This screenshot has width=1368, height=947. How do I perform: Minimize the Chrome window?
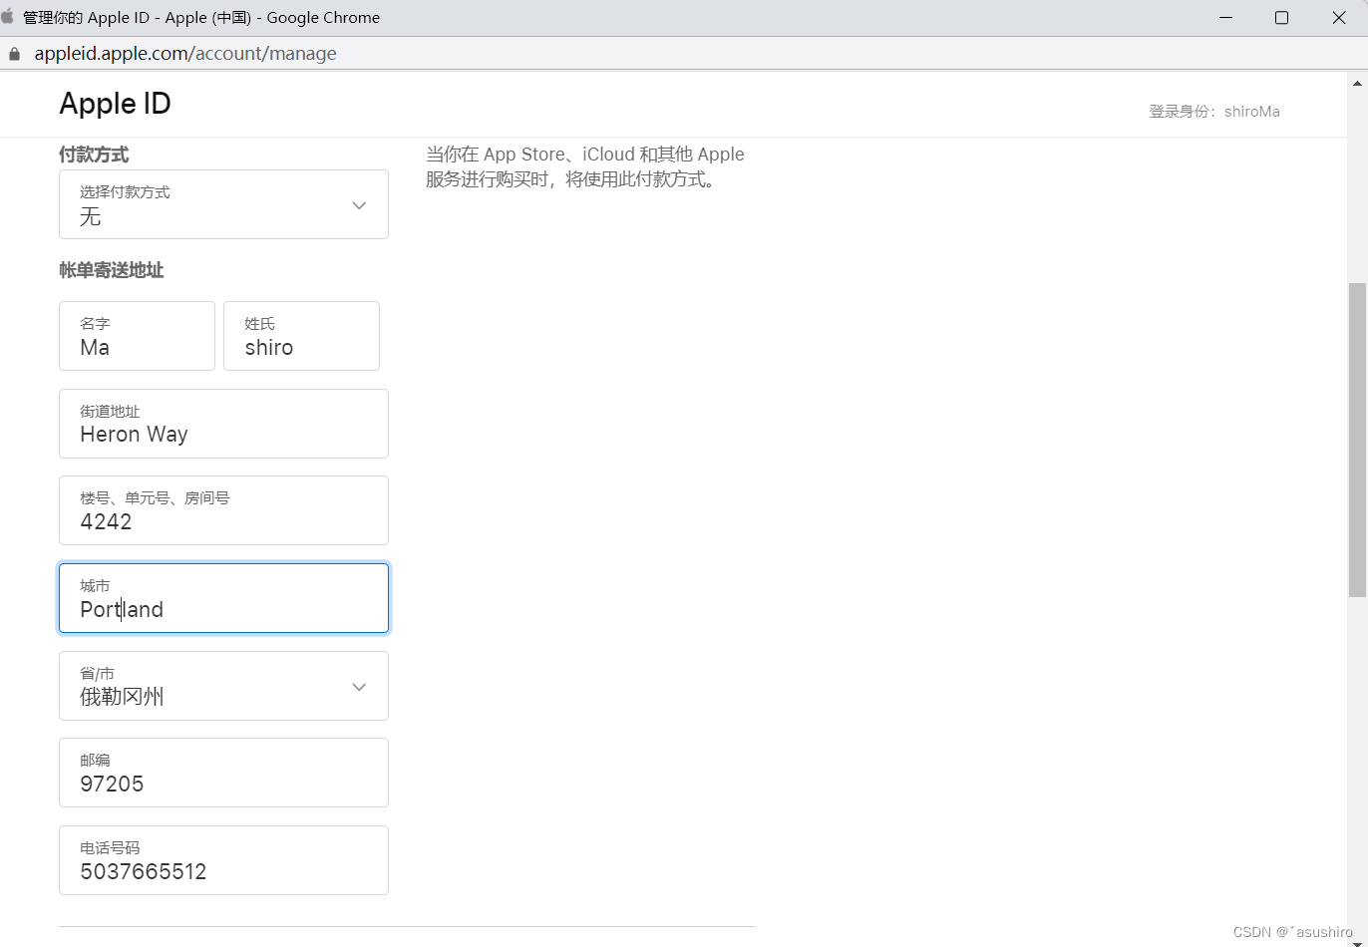(1224, 18)
